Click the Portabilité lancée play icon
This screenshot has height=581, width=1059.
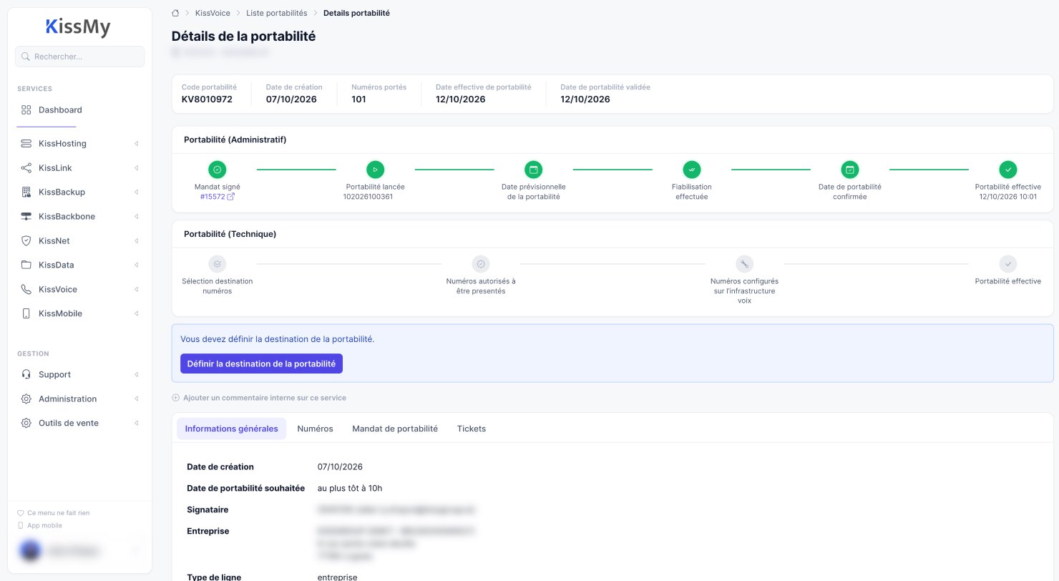point(375,170)
